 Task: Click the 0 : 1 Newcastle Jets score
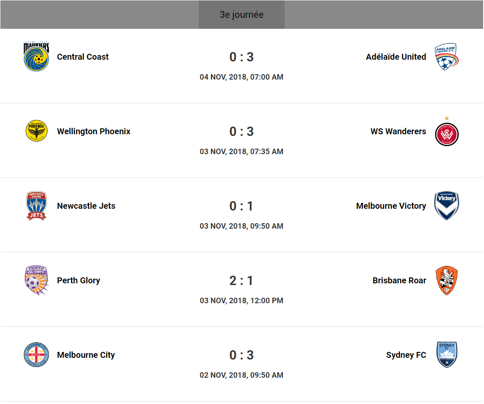point(241,206)
